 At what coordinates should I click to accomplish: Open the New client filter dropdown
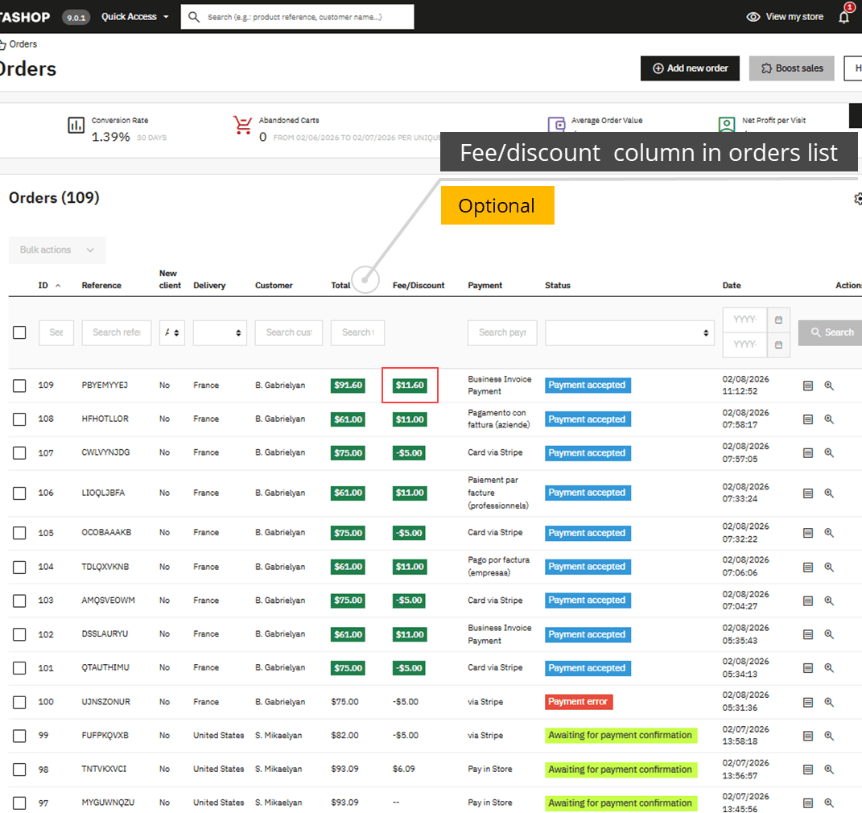coord(172,333)
